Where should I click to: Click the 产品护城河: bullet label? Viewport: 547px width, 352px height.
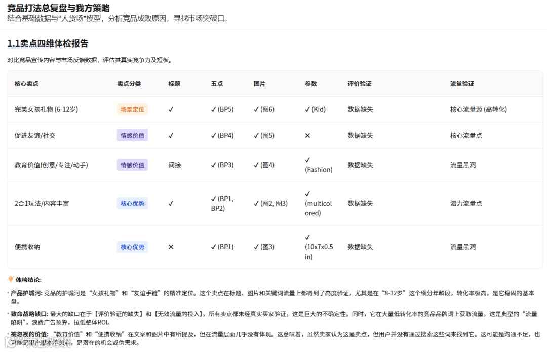26,293
